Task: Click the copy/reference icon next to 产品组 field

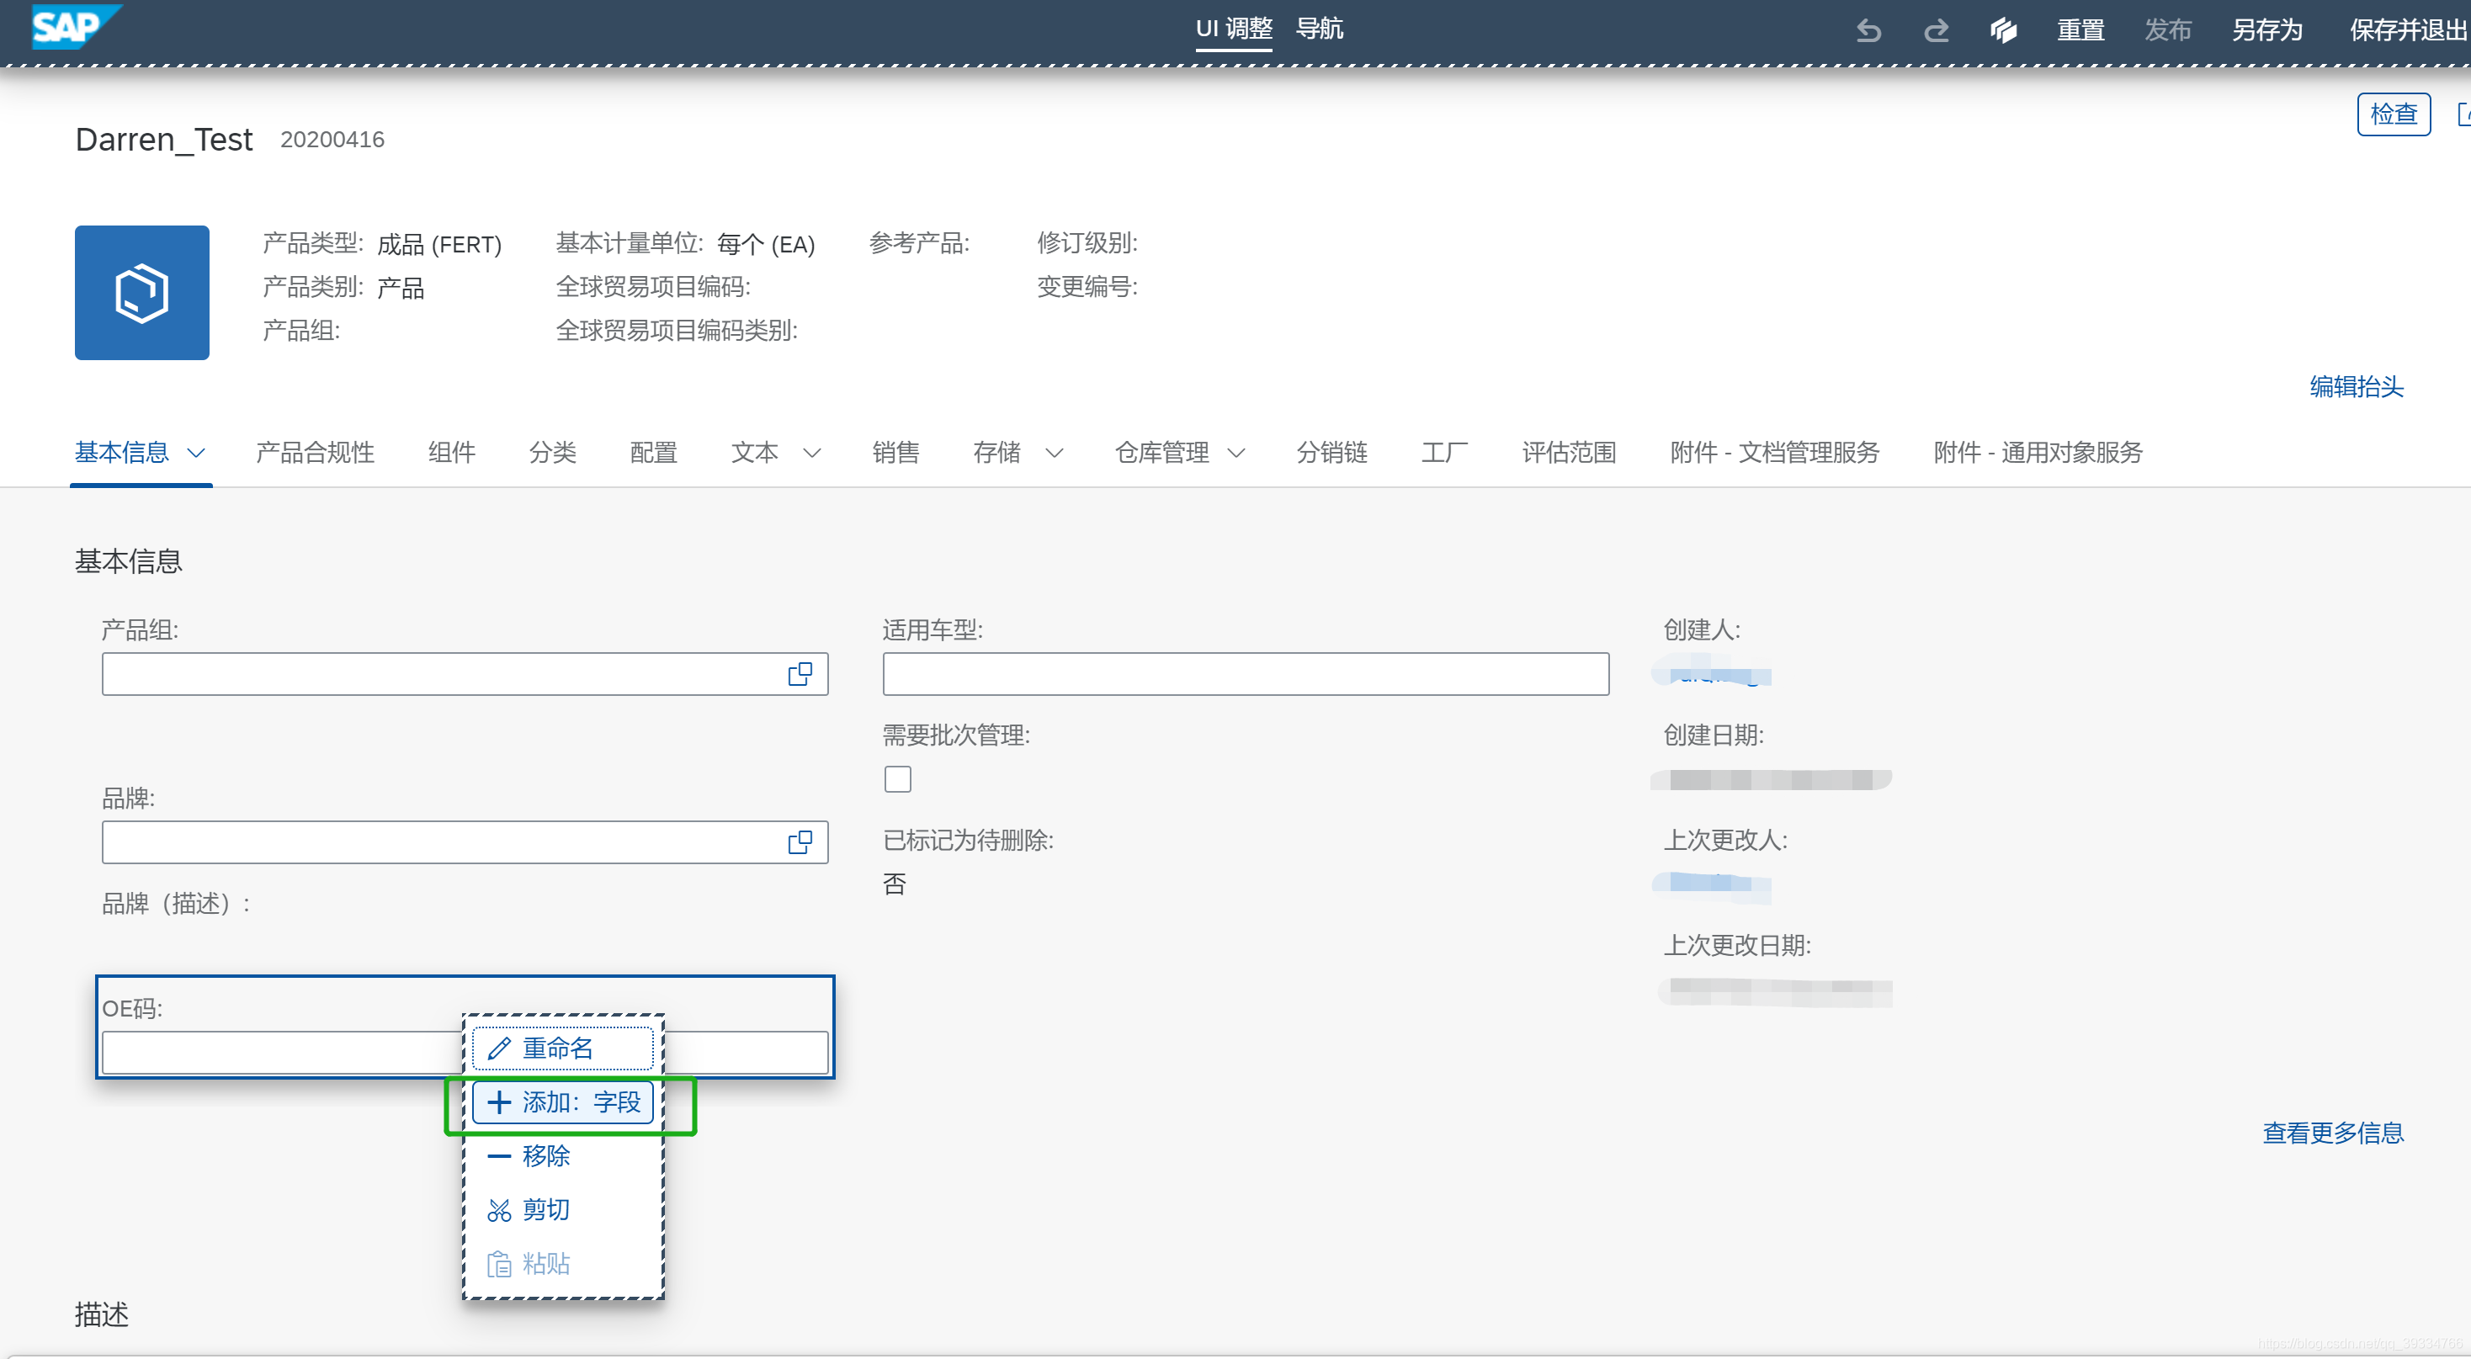Action: (801, 673)
